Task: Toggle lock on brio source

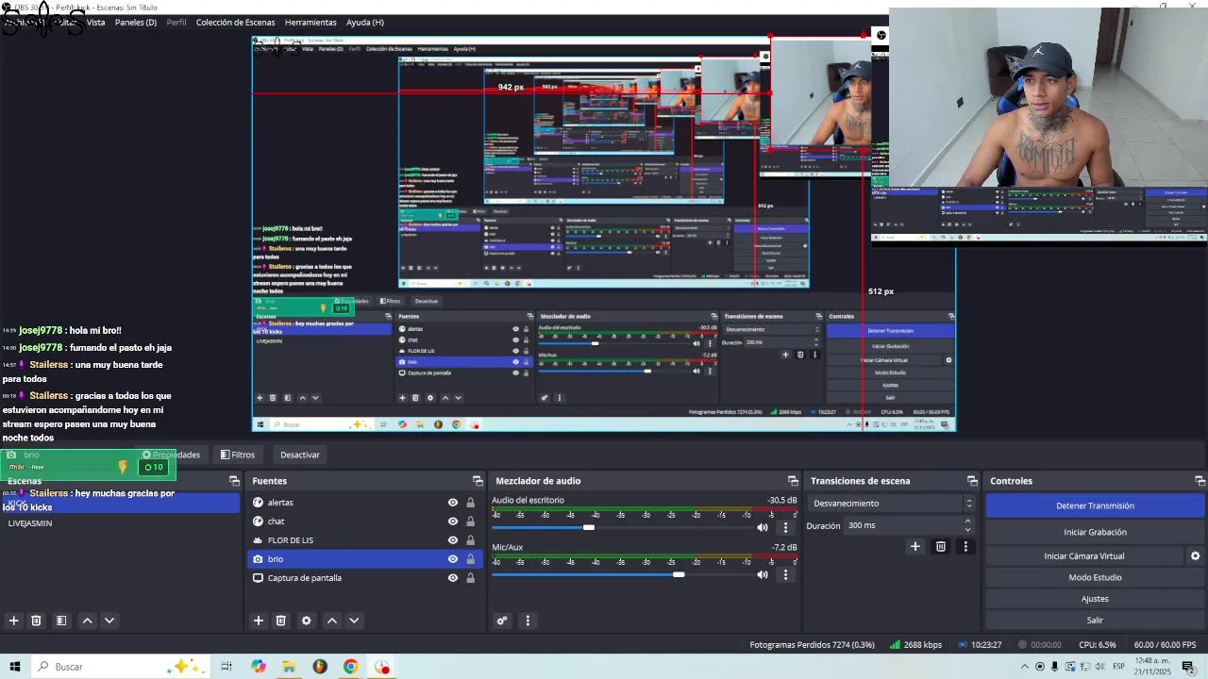Action: tap(470, 559)
